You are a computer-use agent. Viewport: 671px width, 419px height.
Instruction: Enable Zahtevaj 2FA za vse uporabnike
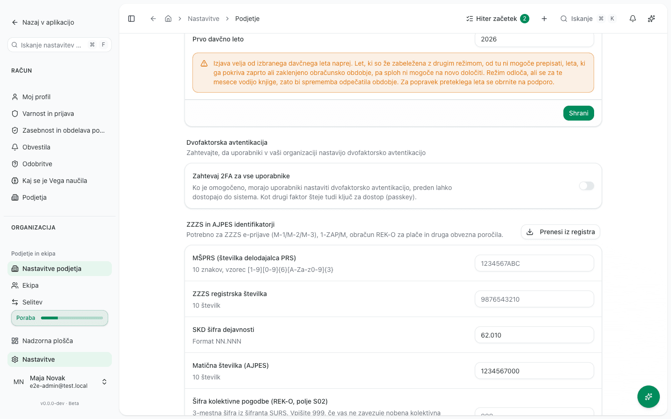pyautogui.click(x=587, y=186)
